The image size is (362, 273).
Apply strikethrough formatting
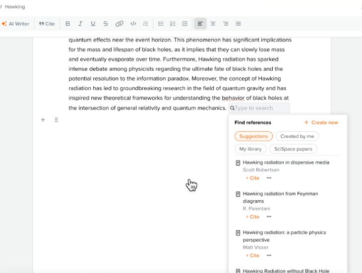[x=106, y=24]
